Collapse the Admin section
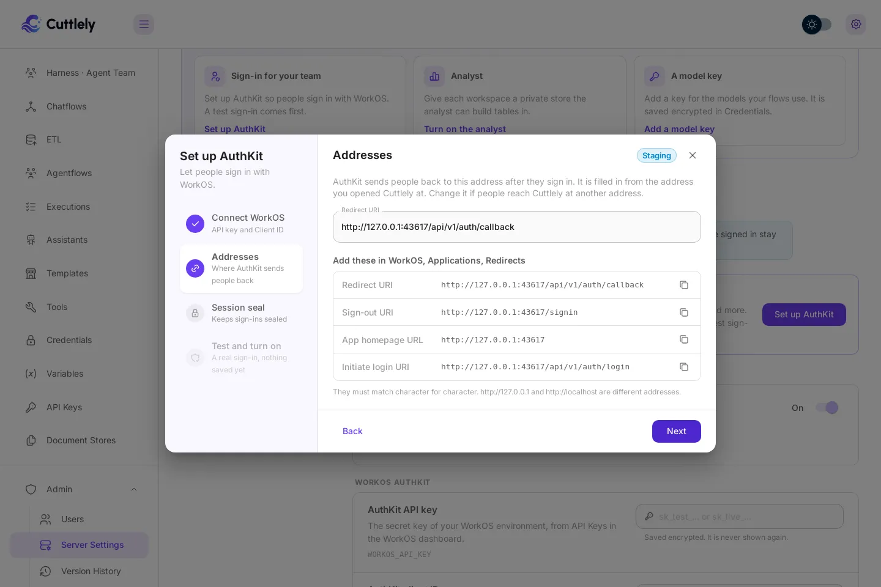 (134, 489)
